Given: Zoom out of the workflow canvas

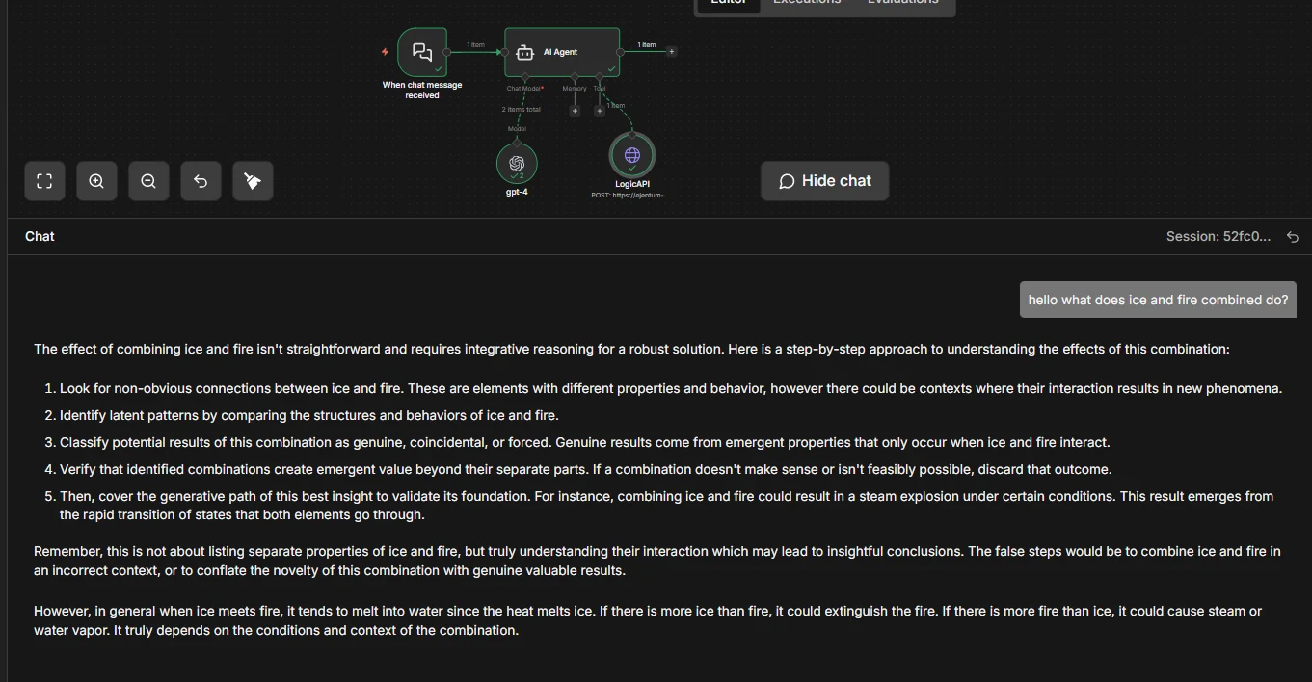Looking at the screenshot, I should click(x=148, y=181).
